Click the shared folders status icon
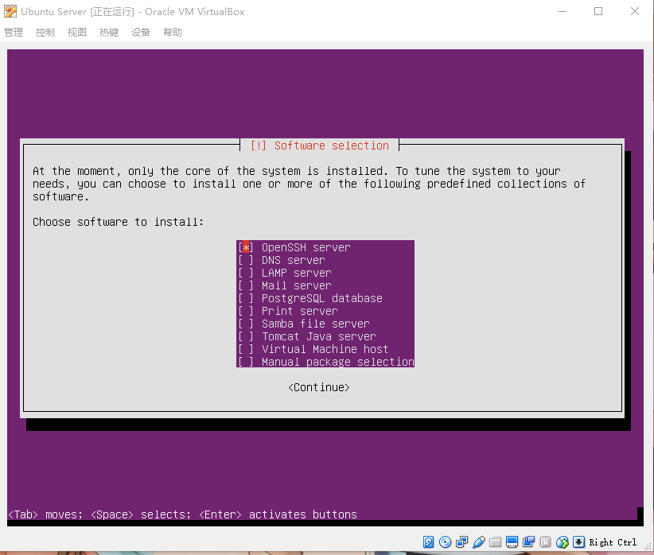The width and height of the screenshot is (654, 555). (x=496, y=541)
